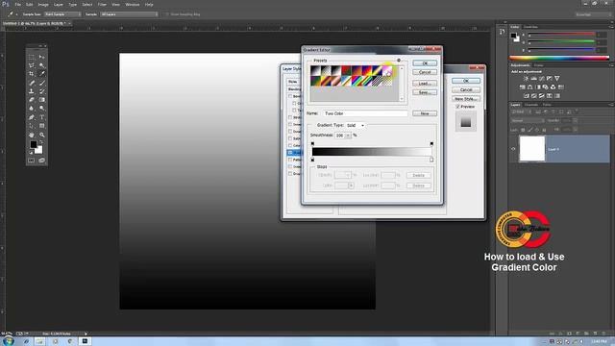Enable Satin checkbox in Layer Style
The image size is (615, 346).
[290, 138]
